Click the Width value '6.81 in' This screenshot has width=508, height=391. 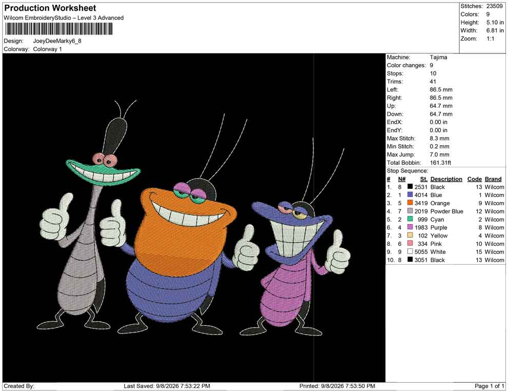coord(495,30)
